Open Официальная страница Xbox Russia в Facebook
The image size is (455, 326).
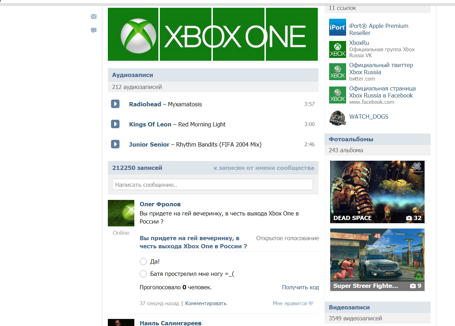pos(383,92)
